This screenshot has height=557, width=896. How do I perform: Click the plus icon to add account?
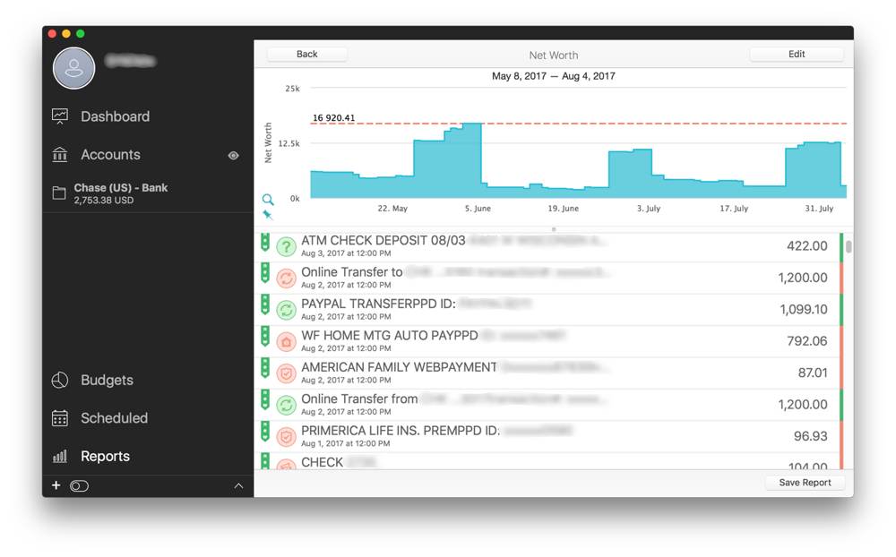[x=56, y=485]
